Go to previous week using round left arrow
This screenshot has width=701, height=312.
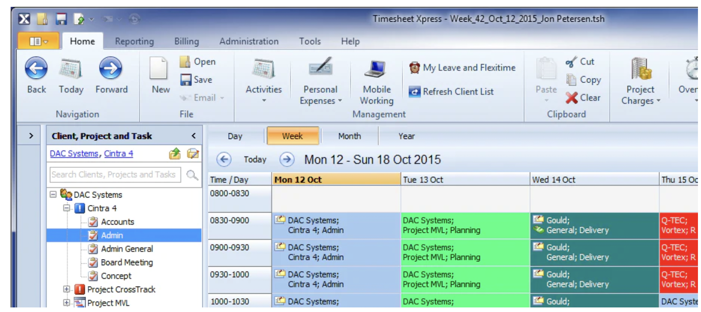224,159
